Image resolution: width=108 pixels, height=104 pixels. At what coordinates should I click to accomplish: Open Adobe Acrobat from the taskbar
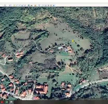click(x=2, y=102)
